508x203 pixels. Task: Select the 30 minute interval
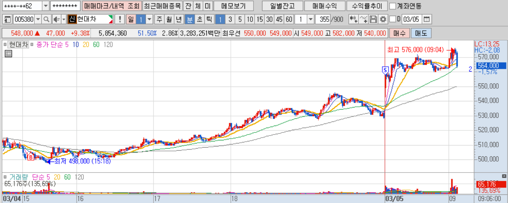pyautogui.click(x=270, y=19)
